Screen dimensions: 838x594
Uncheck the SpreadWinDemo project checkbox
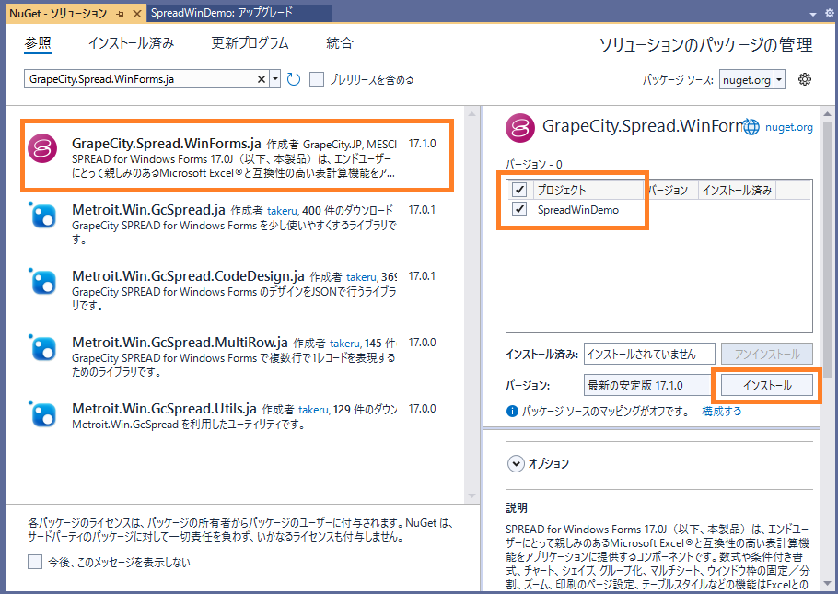(519, 209)
